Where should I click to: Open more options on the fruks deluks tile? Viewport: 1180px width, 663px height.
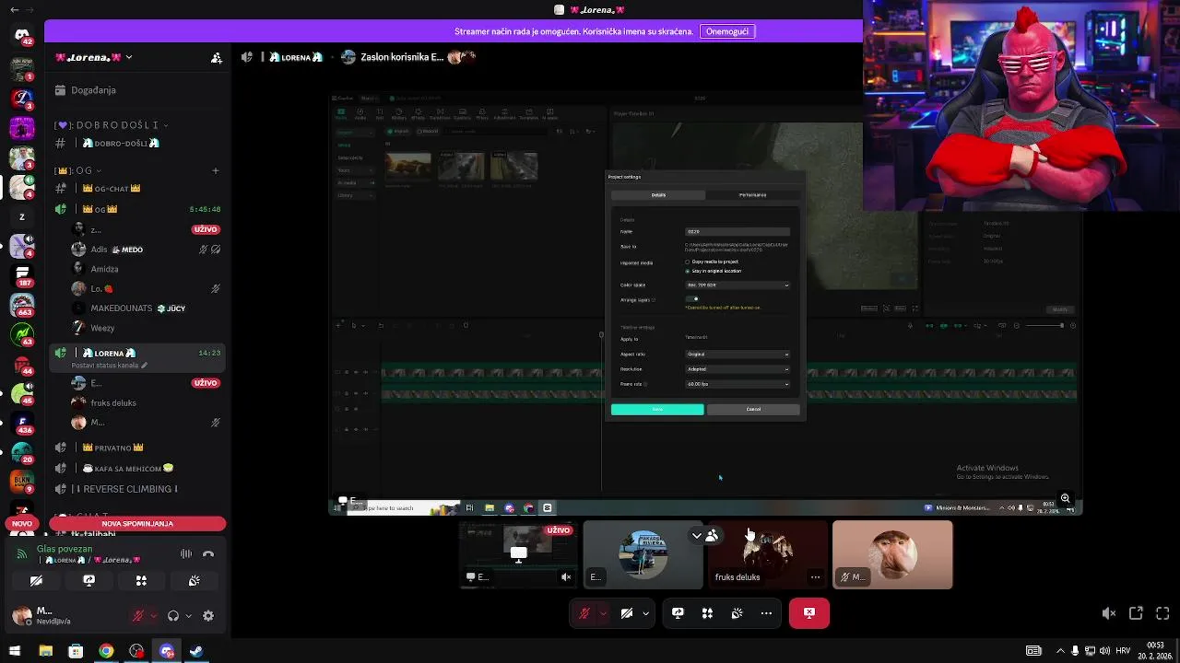[815, 577]
